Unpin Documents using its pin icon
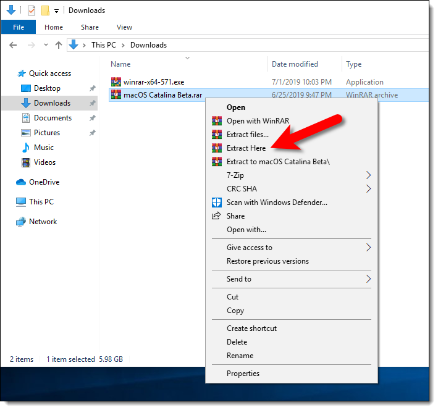This screenshot has width=438, height=410. click(93, 118)
